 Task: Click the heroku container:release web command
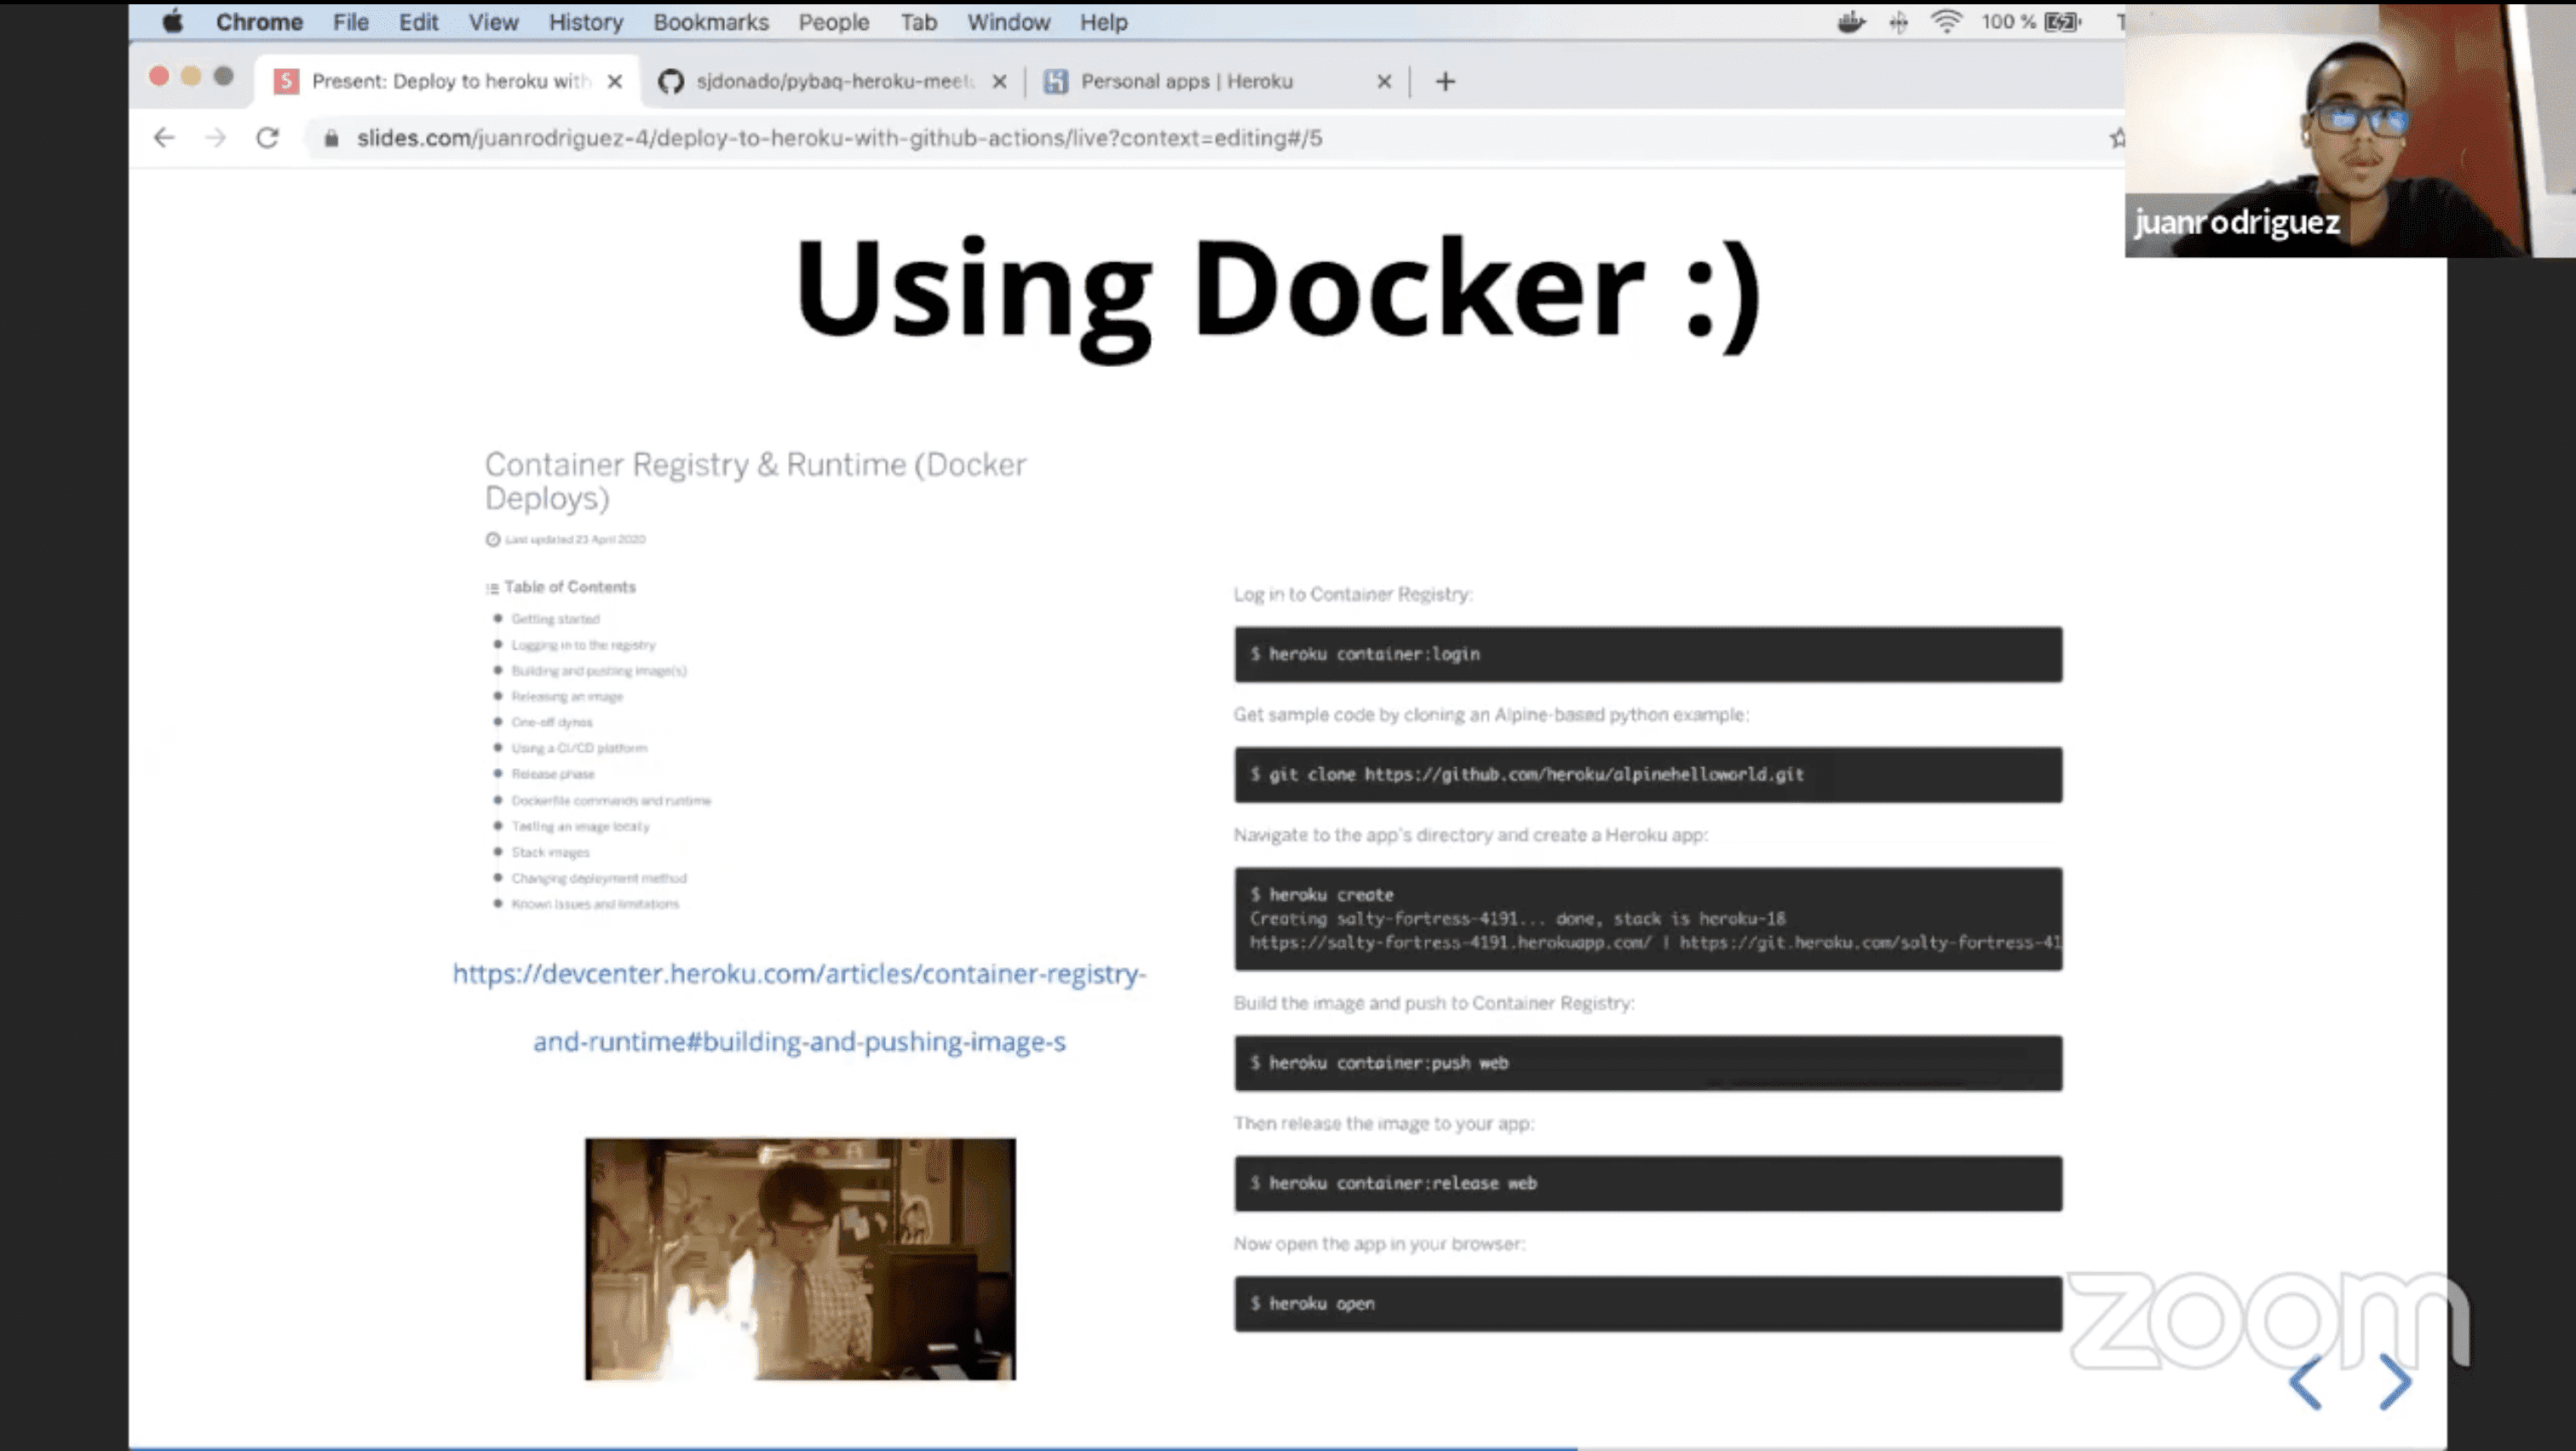[x=1648, y=1183]
